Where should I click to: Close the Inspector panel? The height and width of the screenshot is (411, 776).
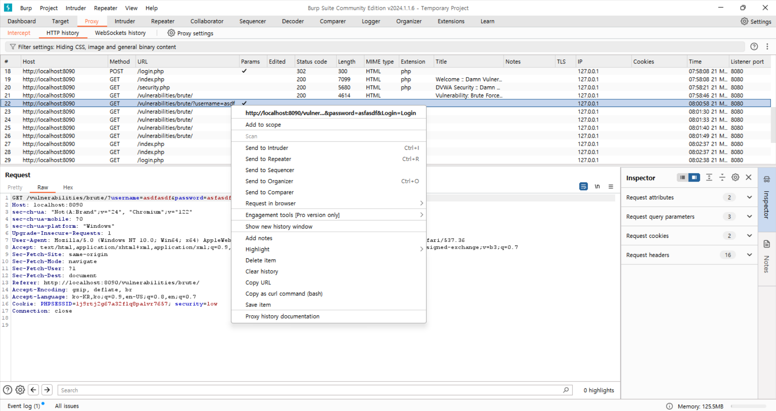point(749,177)
